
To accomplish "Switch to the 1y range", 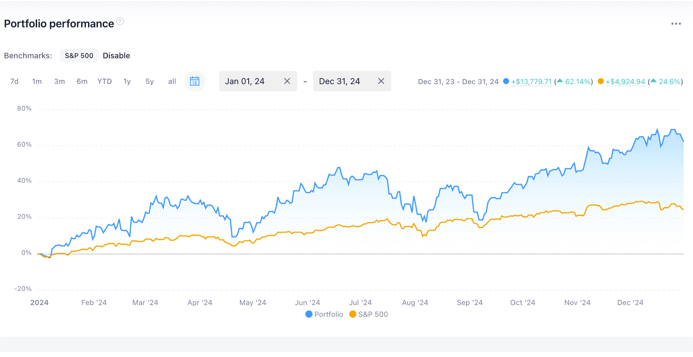I will pos(127,82).
